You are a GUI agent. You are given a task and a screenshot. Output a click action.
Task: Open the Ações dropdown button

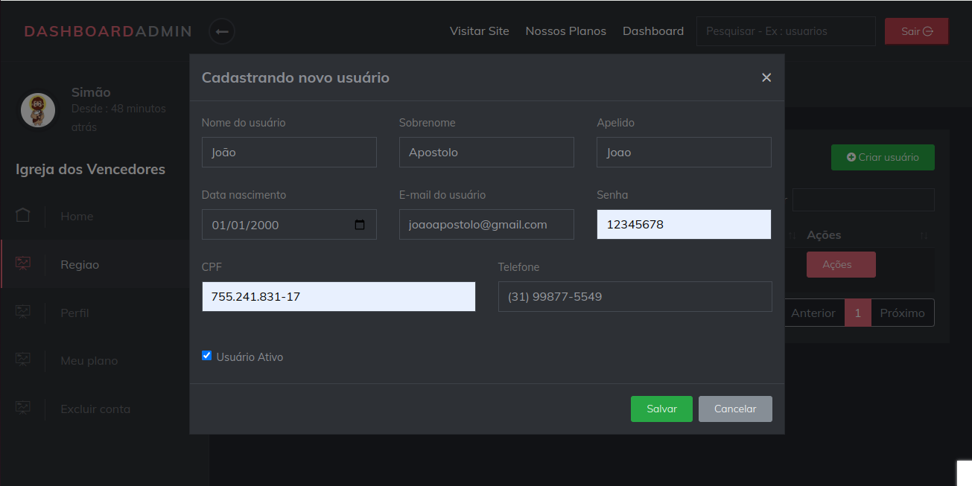tap(840, 264)
